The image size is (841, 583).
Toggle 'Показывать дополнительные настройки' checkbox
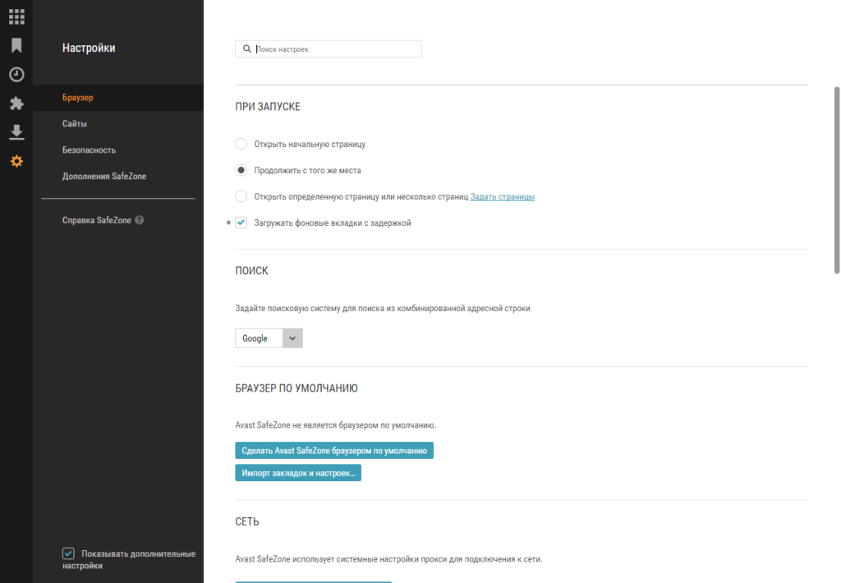coord(68,553)
